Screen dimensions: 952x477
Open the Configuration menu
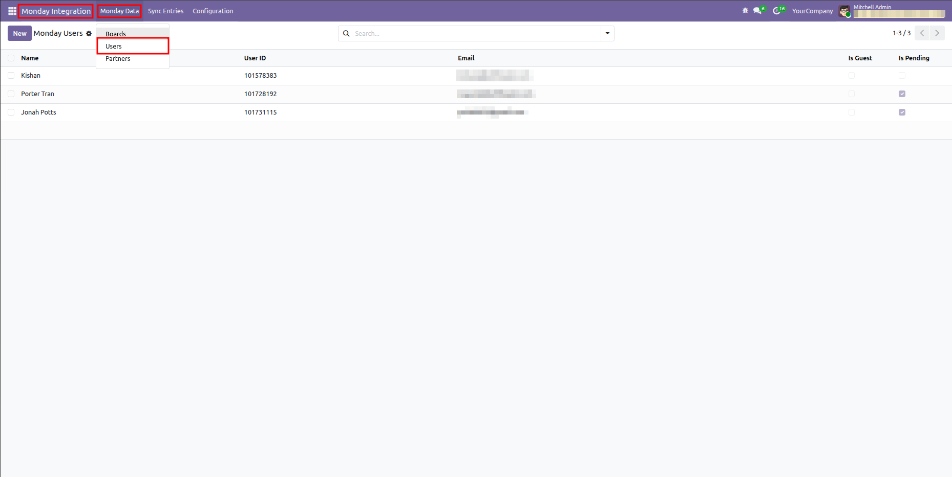pos(213,11)
